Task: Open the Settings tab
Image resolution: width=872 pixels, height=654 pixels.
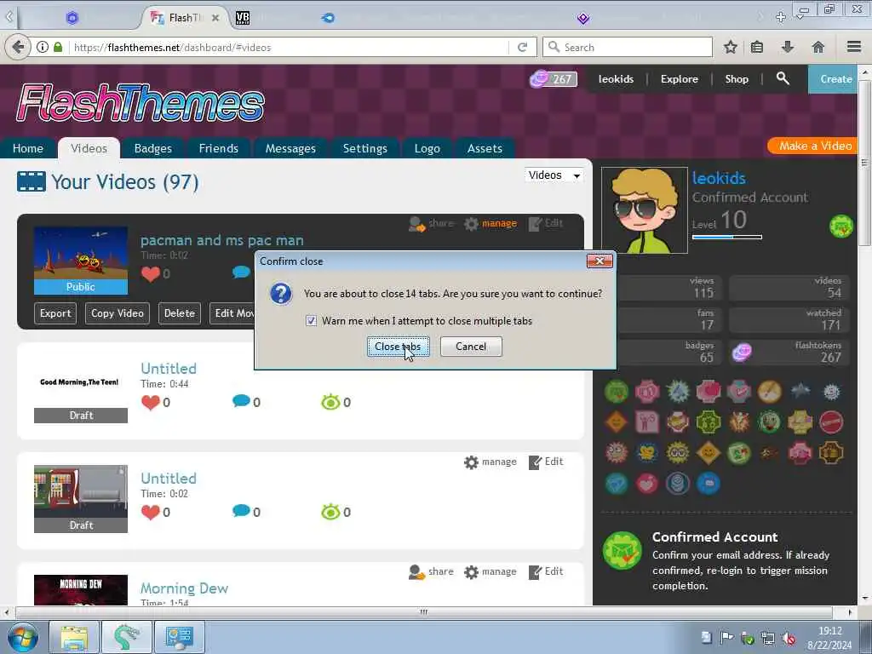Action: 364,148
